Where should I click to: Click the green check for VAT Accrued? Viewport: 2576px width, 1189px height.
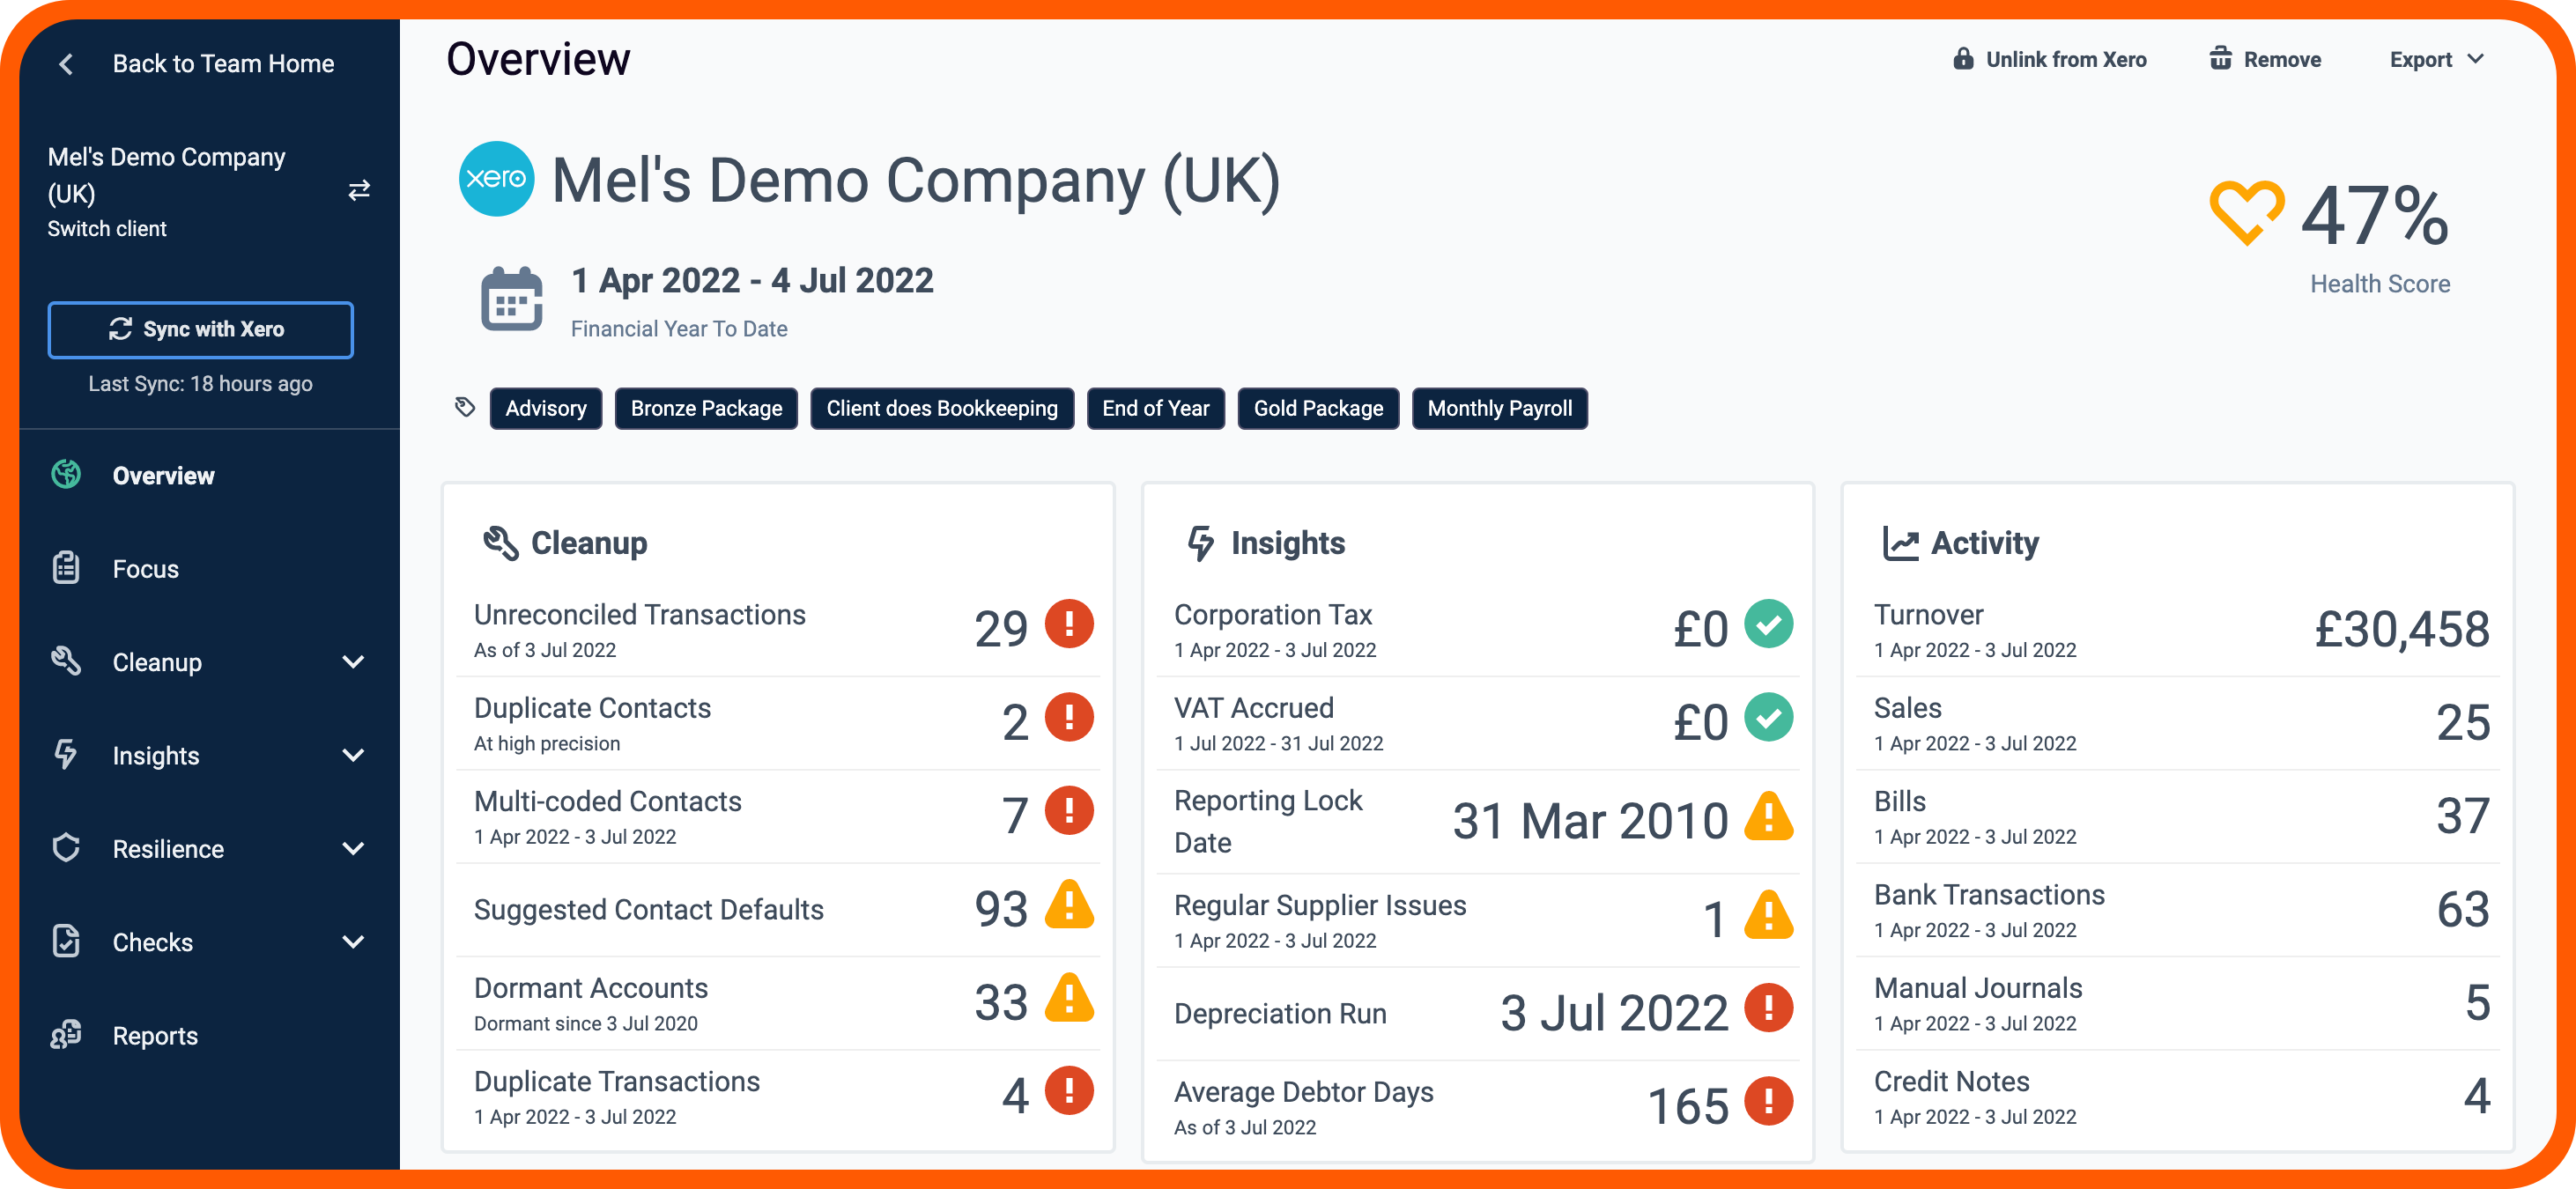(x=1768, y=717)
